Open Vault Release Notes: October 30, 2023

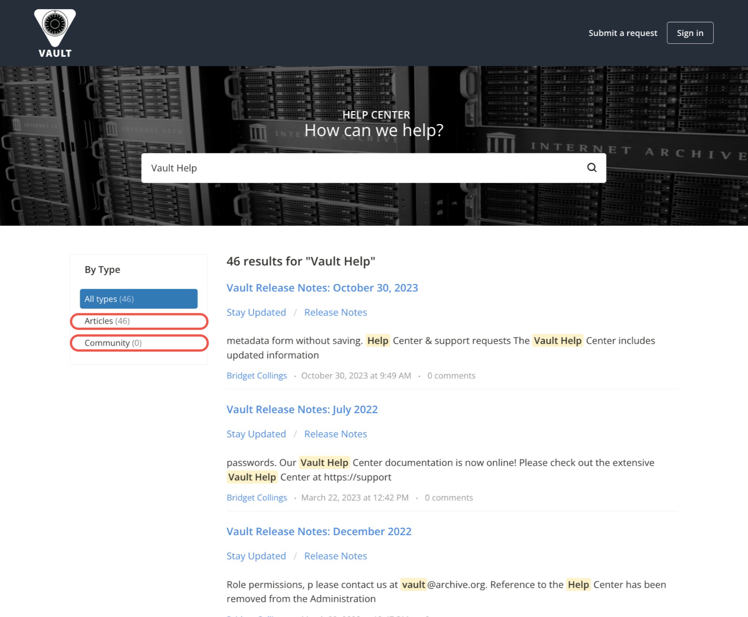[x=322, y=288]
